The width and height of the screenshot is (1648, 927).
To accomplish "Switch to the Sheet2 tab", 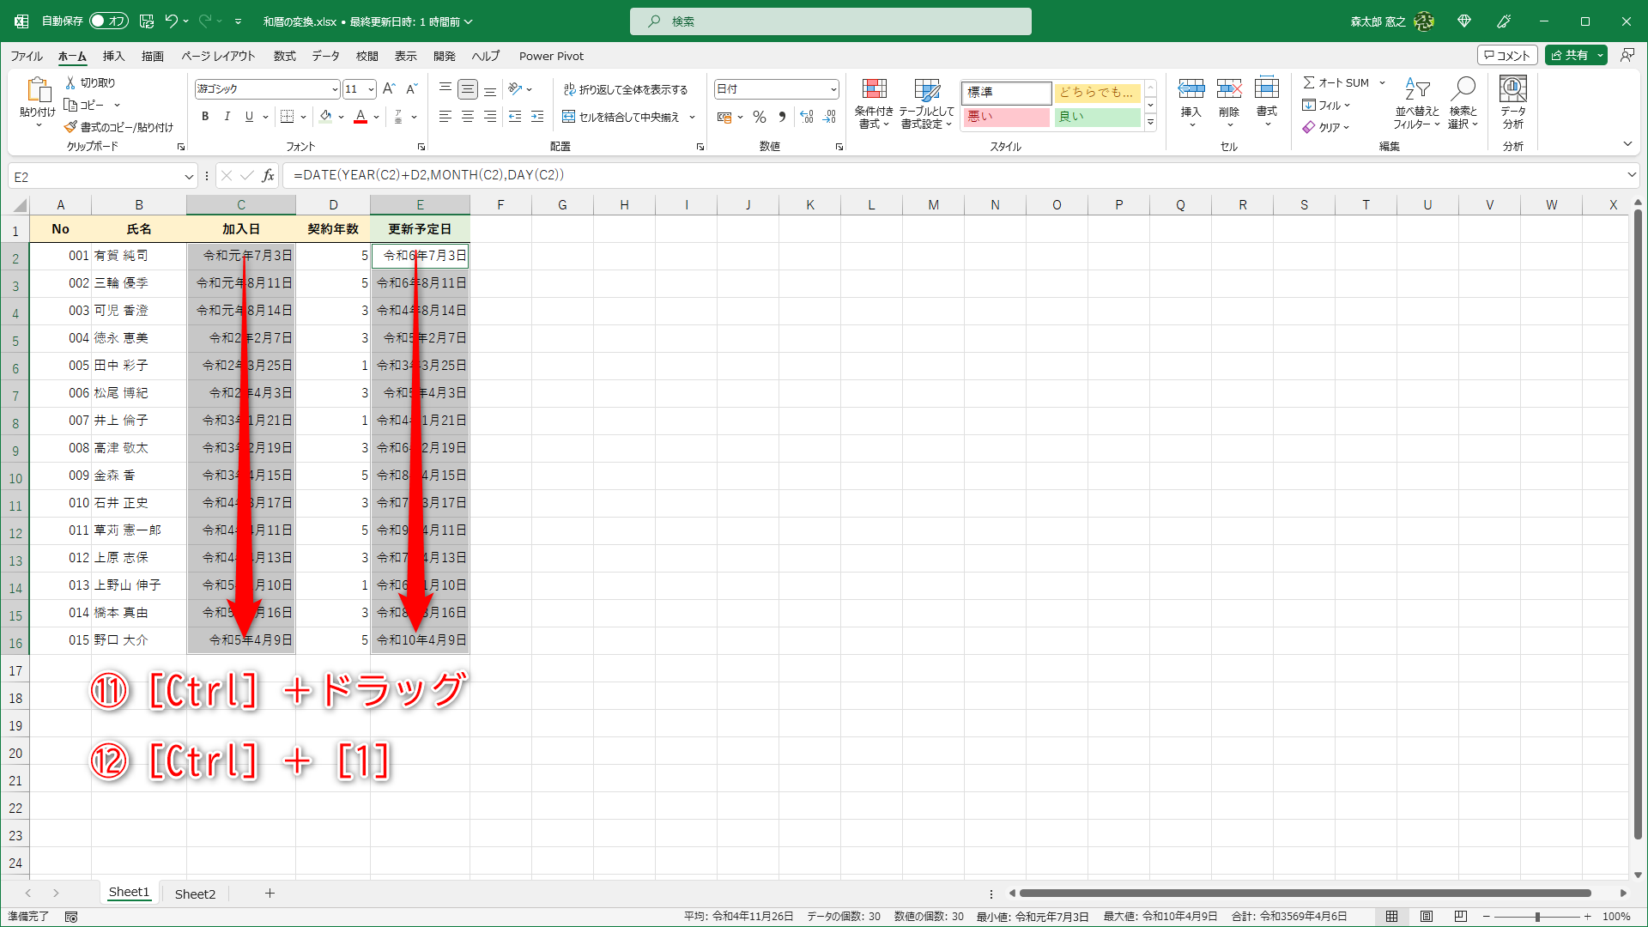I will pyautogui.click(x=195, y=894).
